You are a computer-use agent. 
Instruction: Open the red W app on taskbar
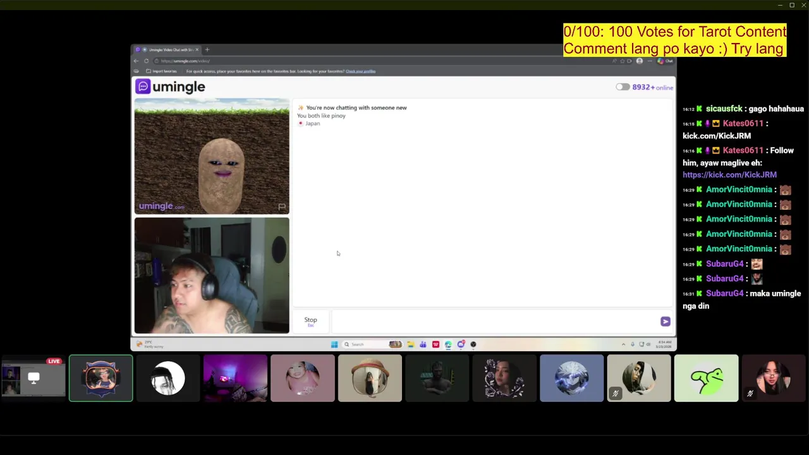pos(435,344)
